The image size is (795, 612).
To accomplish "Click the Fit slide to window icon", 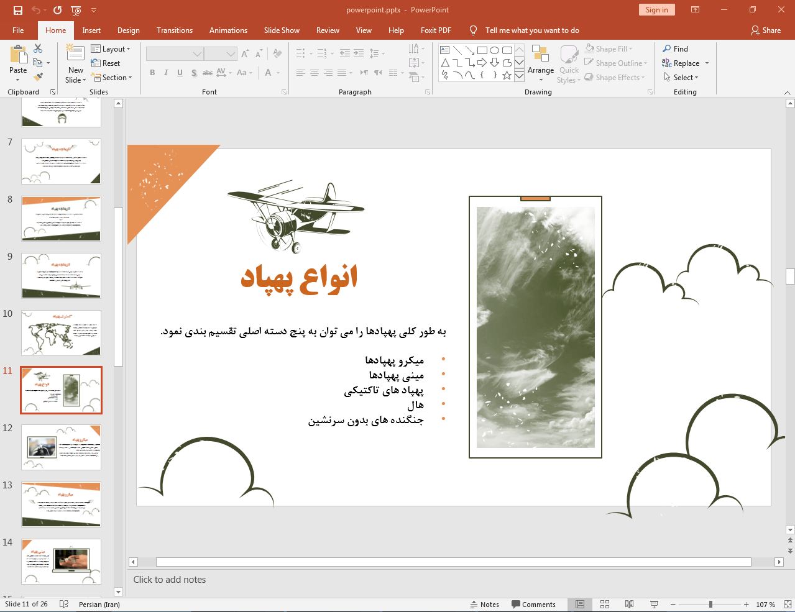I will click(x=788, y=604).
